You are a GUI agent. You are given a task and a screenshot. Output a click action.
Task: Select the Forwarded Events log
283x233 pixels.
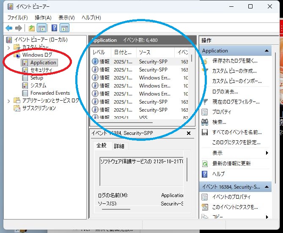pyautogui.click(x=50, y=93)
